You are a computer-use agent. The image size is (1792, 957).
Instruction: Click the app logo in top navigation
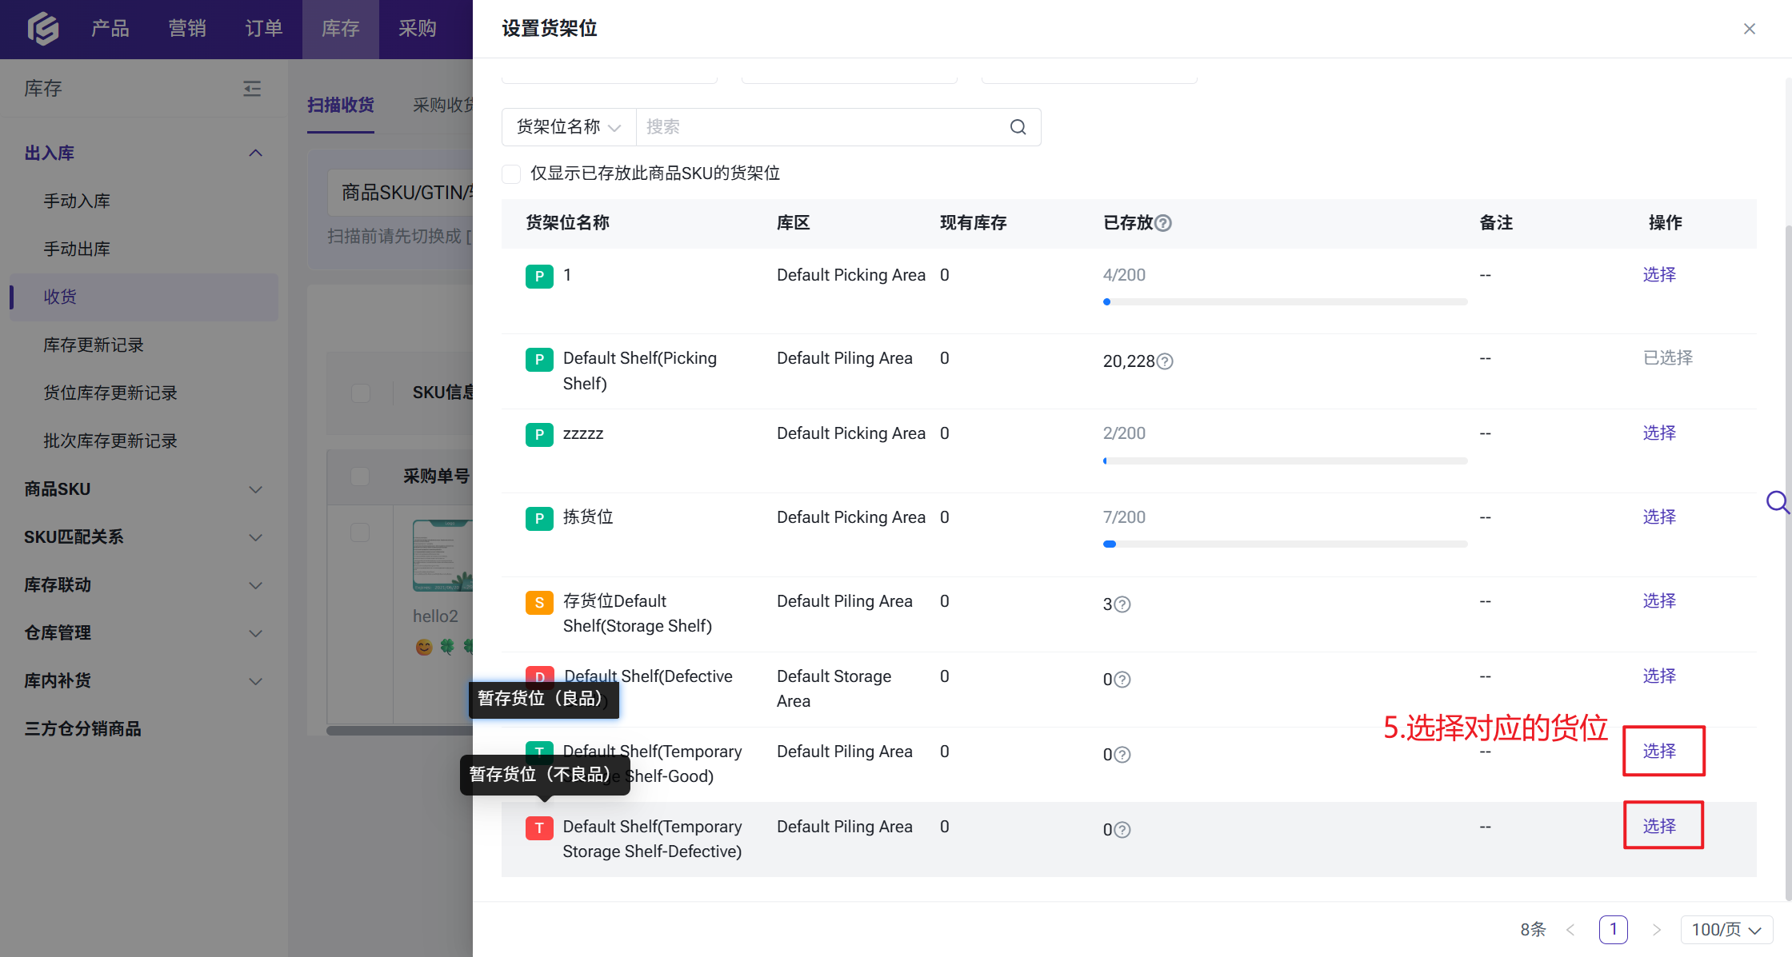pos(43,29)
